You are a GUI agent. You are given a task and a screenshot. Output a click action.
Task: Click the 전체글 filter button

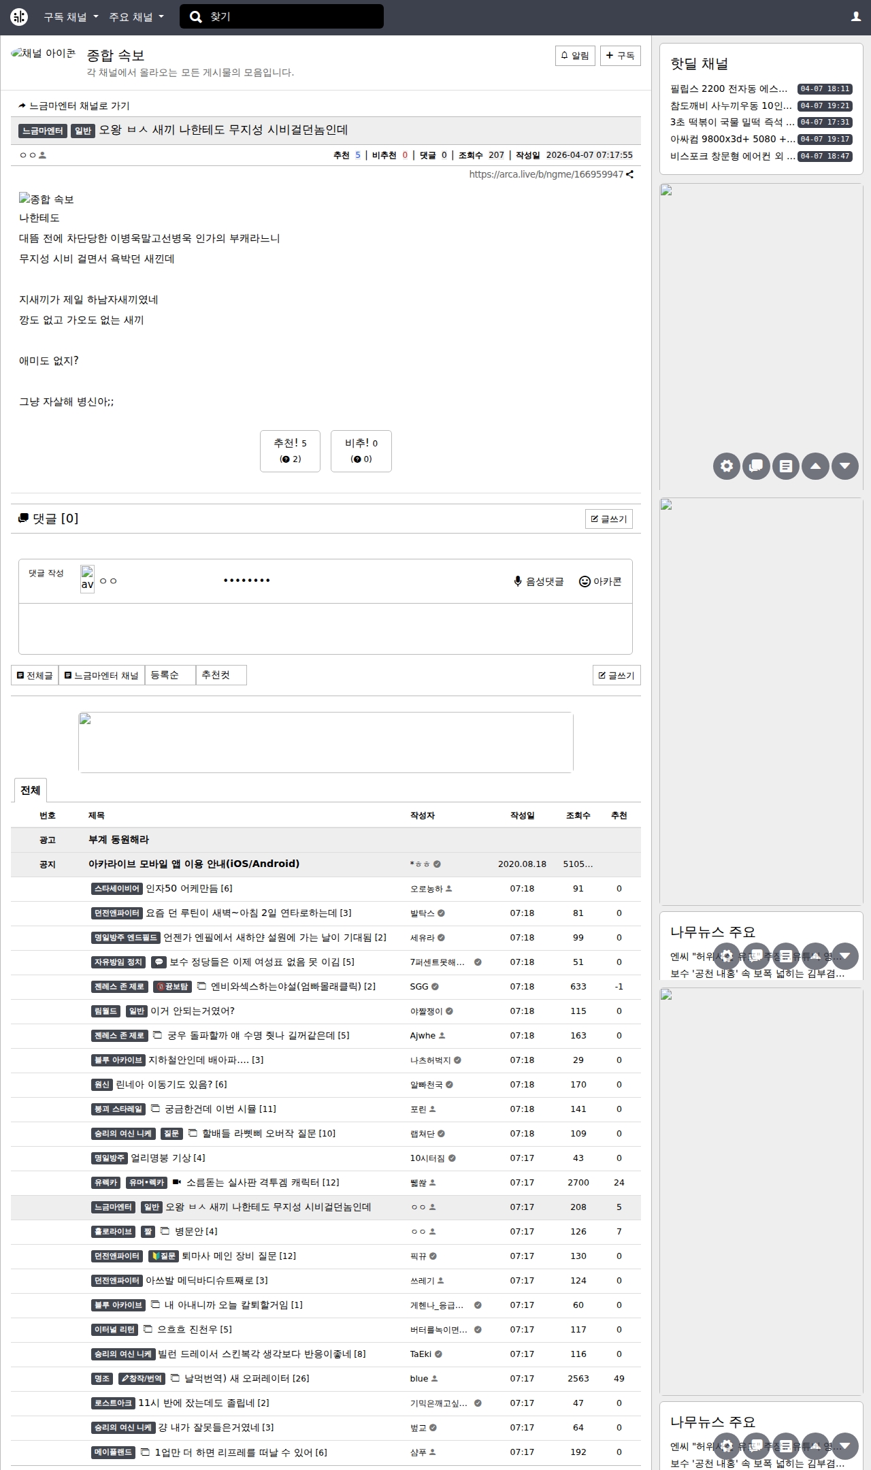click(35, 675)
